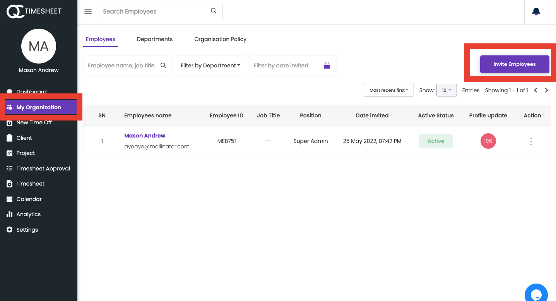The width and height of the screenshot is (556, 301).
Task: Expand the Show entries count dropdown
Action: point(447,90)
